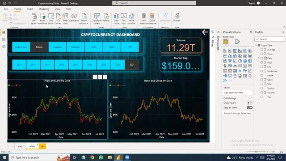Open Transform data dropdown
Screen dimensions: 286x161
pos(97,19)
